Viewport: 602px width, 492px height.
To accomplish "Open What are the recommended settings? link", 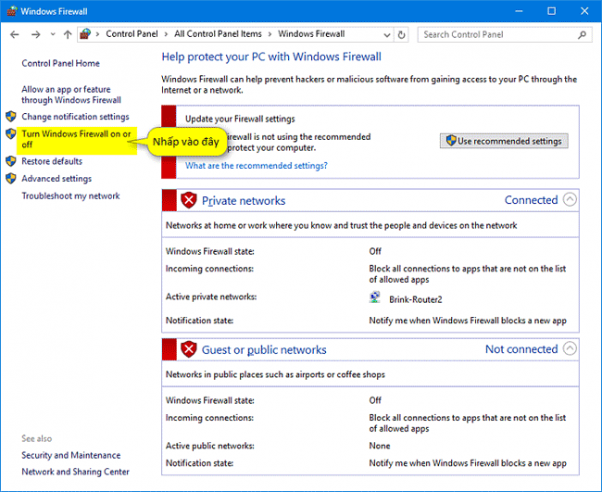I will [x=256, y=166].
